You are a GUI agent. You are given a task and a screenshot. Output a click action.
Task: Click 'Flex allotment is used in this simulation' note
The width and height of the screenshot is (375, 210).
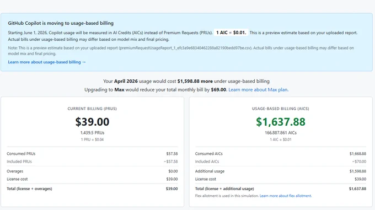tap(227, 196)
